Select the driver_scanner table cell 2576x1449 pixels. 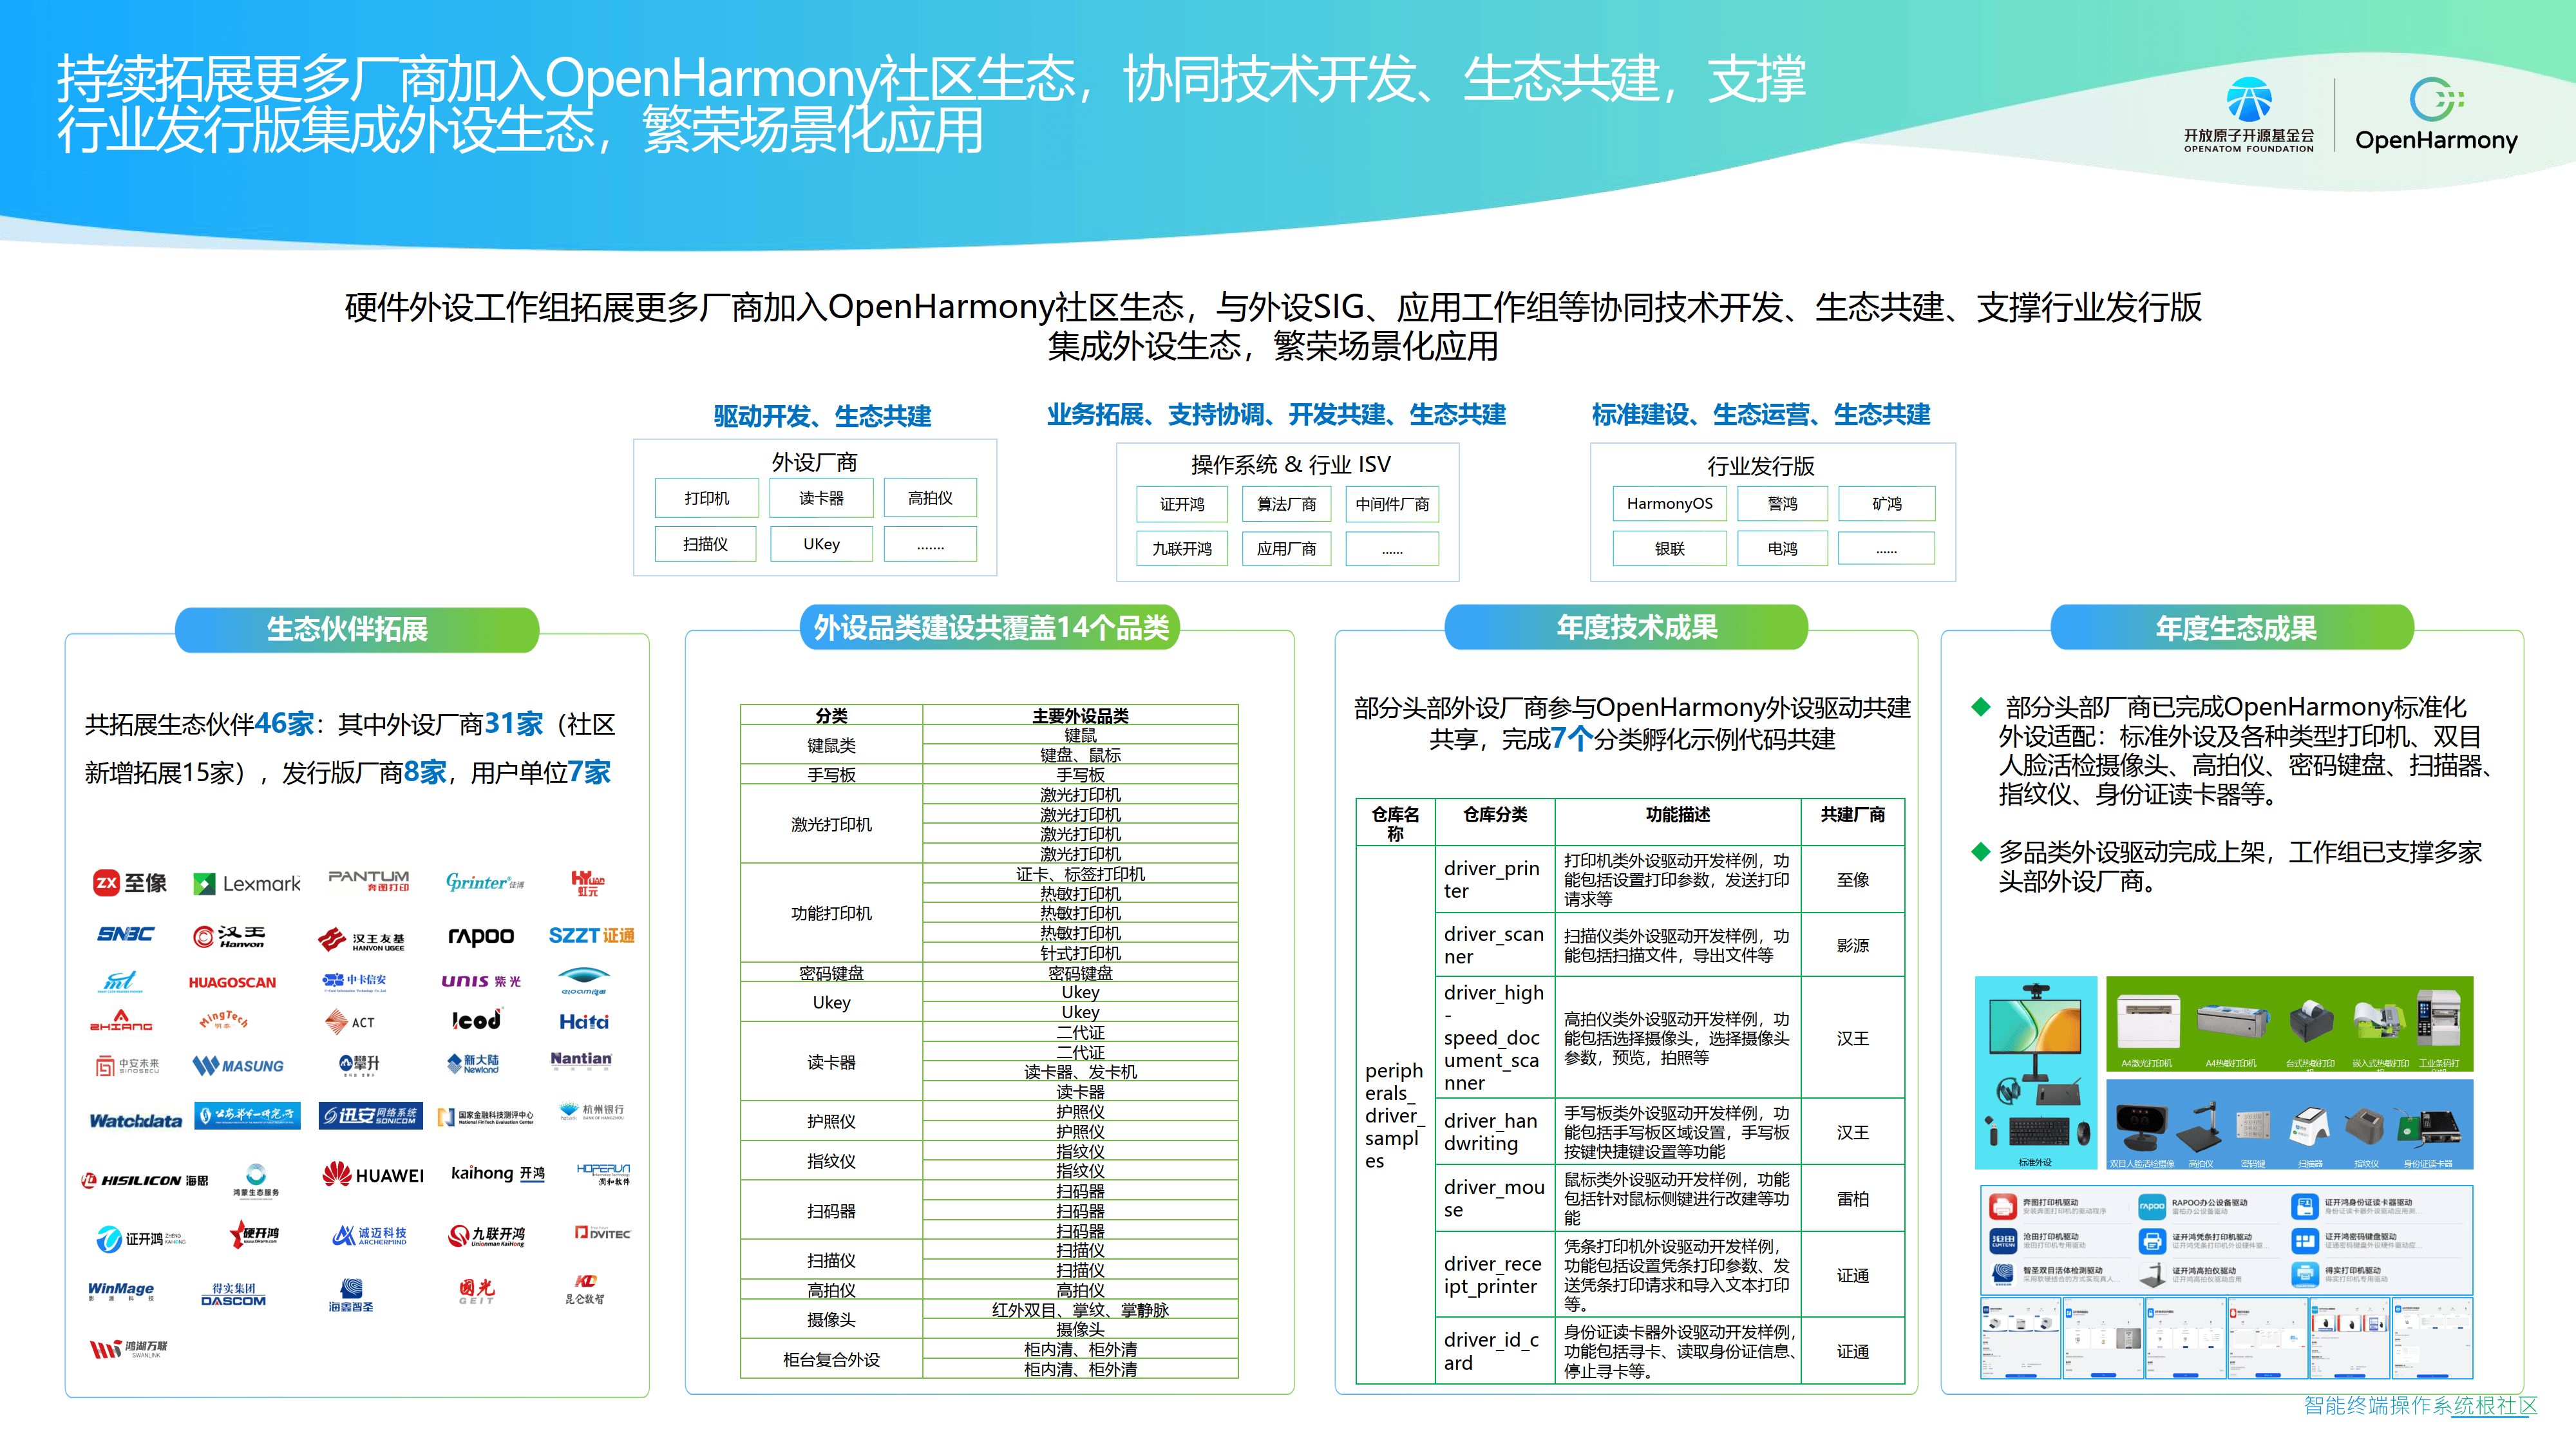pyautogui.click(x=1494, y=945)
